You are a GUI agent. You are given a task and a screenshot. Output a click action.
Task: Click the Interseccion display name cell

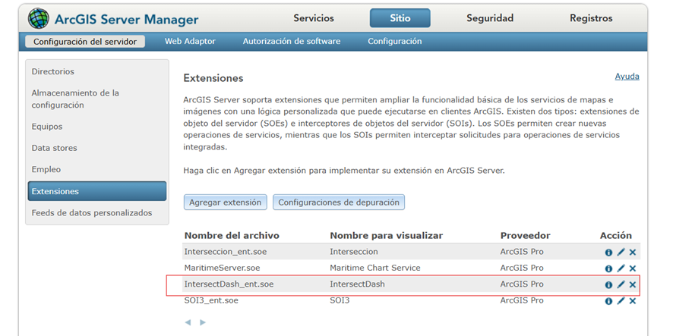(x=354, y=252)
